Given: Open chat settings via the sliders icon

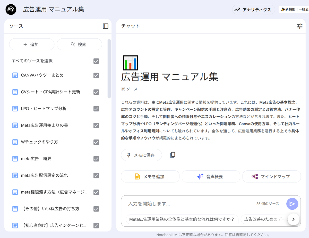Looking at the screenshot, I should pos(299,26).
